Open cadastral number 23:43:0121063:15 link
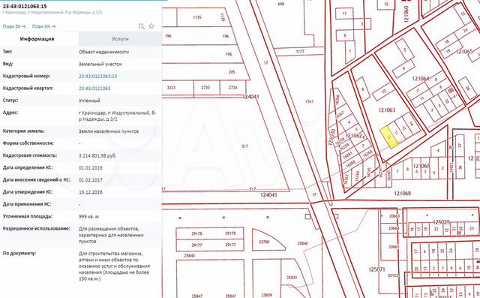 [x=98, y=77]
